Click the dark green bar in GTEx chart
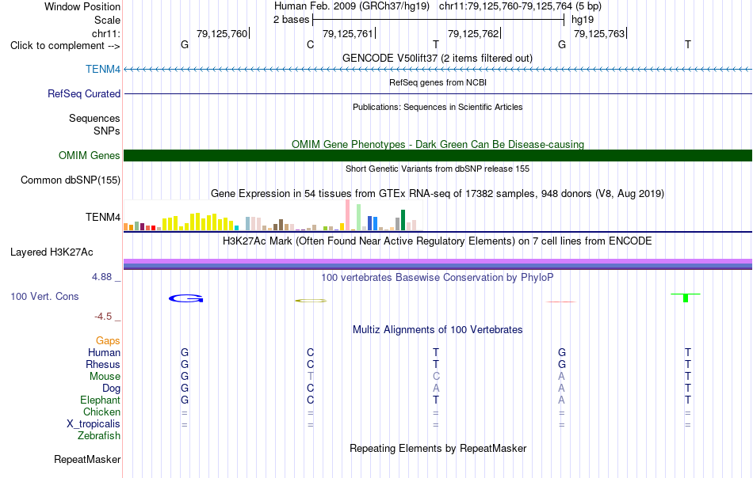Image resolution: width=753 pixels, height=478 pixels. pos(403,220)
